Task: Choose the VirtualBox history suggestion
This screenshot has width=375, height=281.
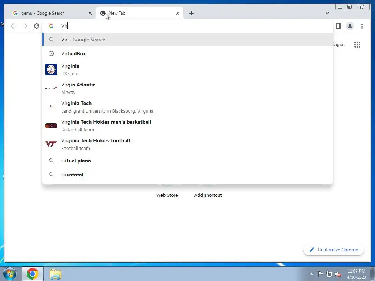Action: (187, 53)
